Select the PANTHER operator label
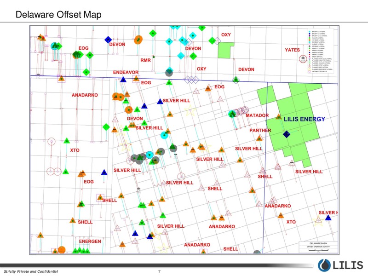The width and height of the screenshot is (368, 276). point(260,131)
